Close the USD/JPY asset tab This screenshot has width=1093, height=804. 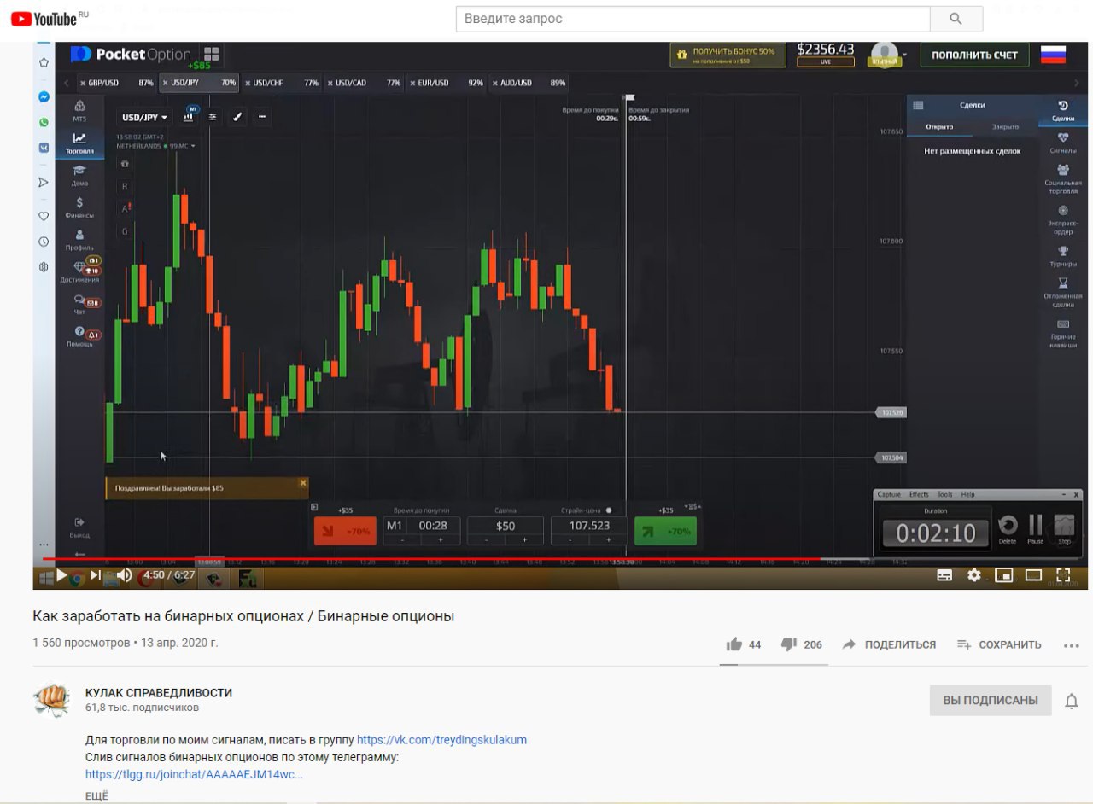click(x=166, y=84)
